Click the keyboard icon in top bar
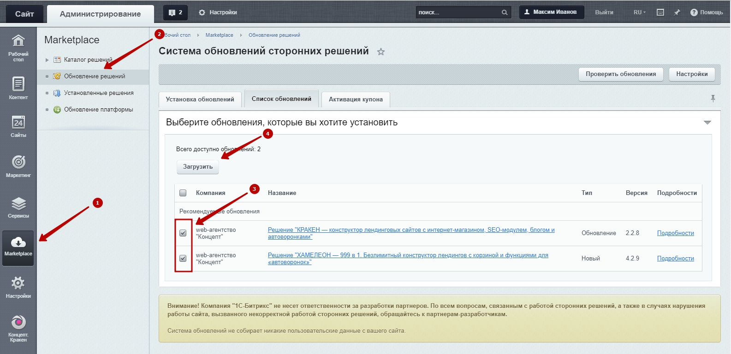The width and height of the screenshot is (731, 354). 660,12
